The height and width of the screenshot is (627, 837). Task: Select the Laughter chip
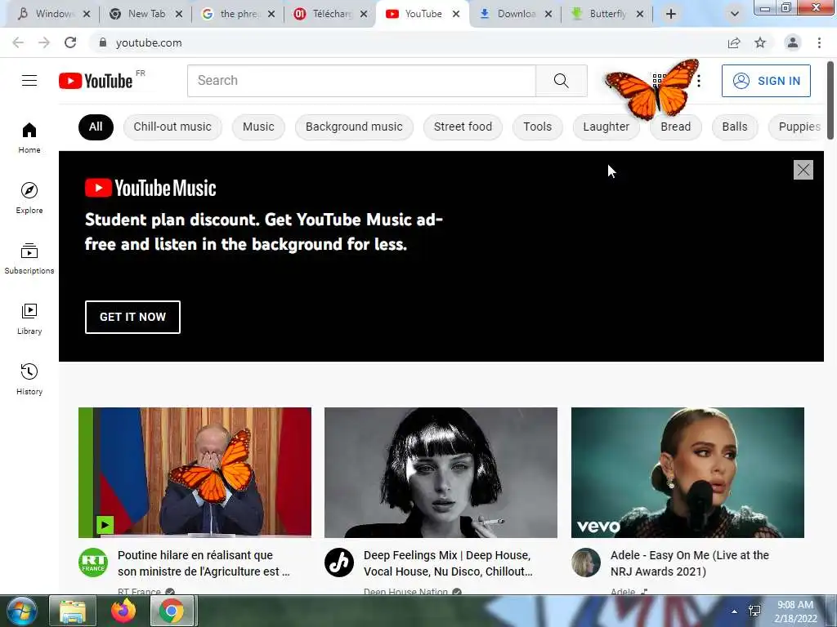click(606, 127)
